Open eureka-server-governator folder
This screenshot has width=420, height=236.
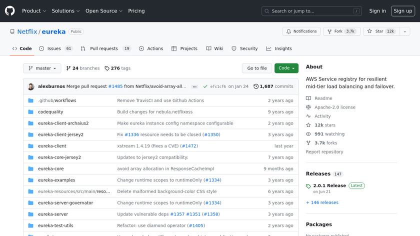click(65, 203)
